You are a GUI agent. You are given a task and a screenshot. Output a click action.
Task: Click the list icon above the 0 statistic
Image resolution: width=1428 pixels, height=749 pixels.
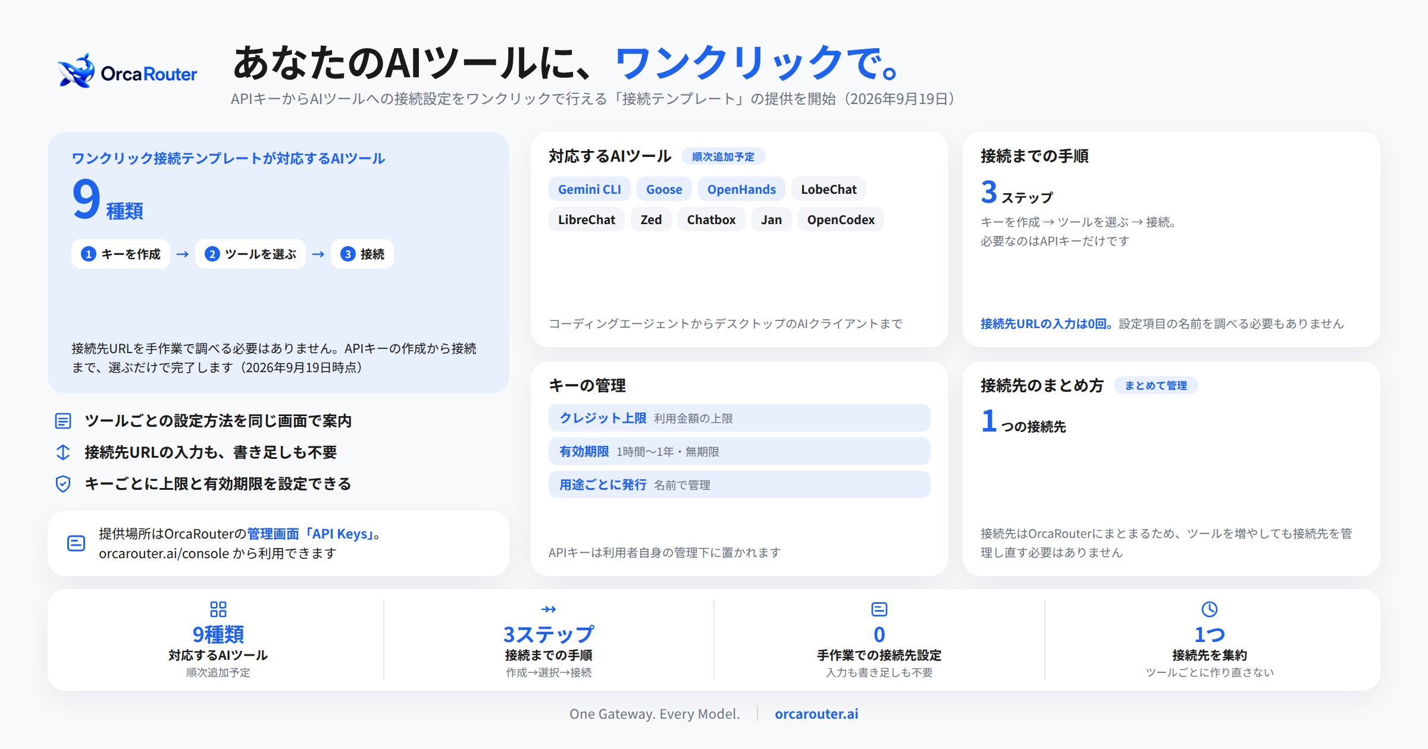tap(879, 609)
